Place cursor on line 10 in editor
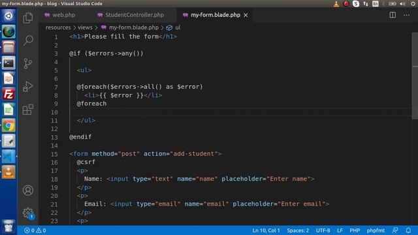Viewport: 418px width, 235px height. pos(240,112)
